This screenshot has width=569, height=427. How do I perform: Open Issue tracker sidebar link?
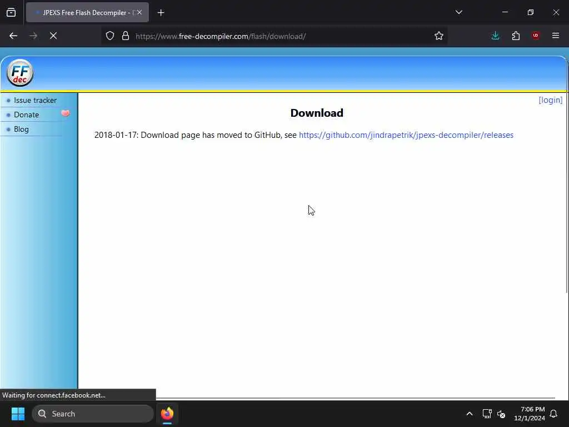(35, 100)
